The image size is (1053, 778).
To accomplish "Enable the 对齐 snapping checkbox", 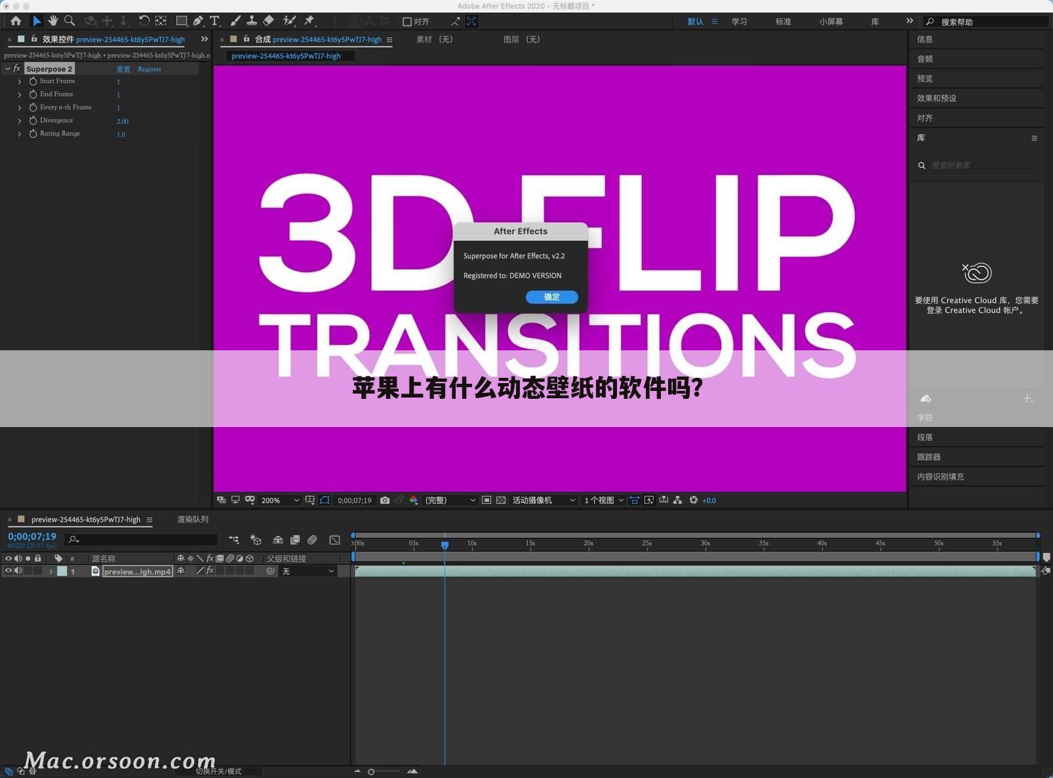I will [407, 22].
